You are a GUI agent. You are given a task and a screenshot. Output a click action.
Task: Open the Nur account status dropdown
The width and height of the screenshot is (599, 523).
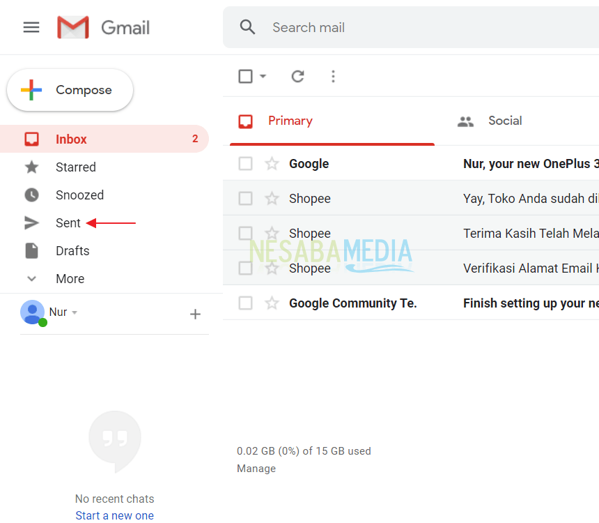(x=75, y=312)
